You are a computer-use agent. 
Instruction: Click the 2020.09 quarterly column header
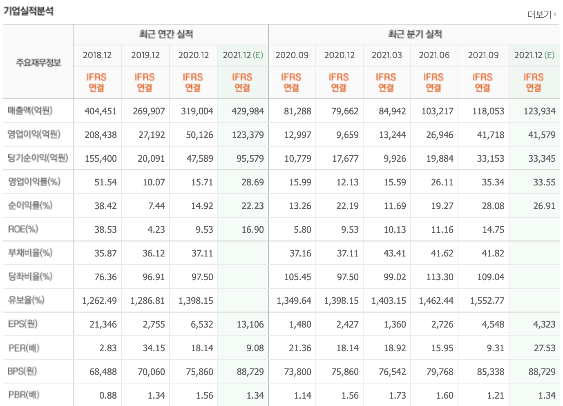coord(292,55)
